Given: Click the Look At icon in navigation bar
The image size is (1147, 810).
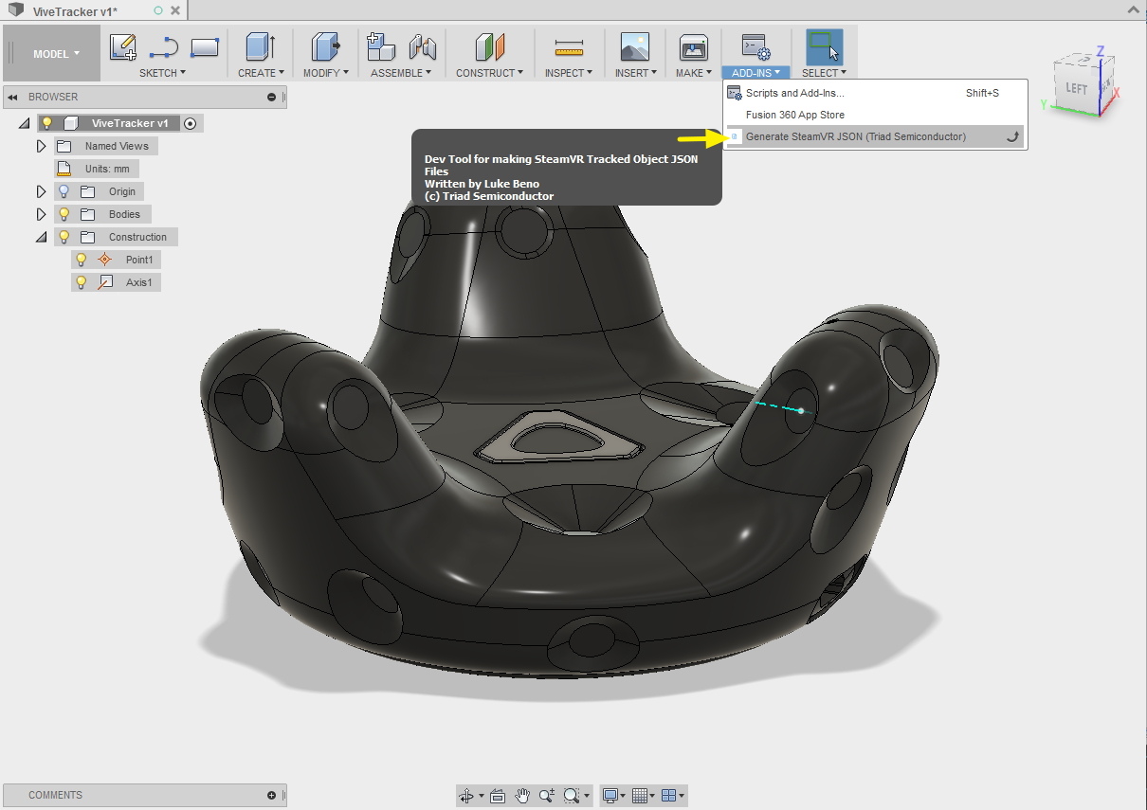Looking at the screenshot, I should point(498,795).
